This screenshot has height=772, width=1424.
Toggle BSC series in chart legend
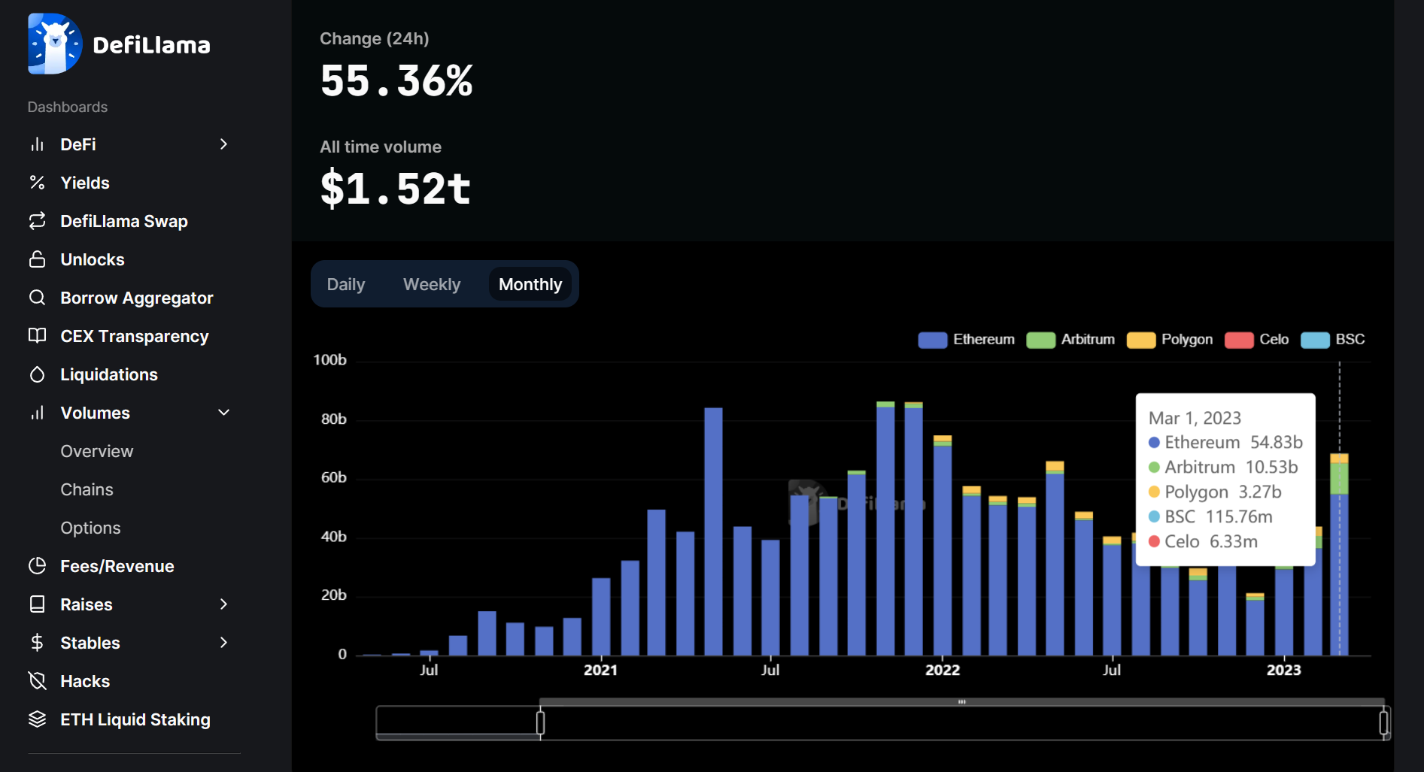click(1332, 340)
